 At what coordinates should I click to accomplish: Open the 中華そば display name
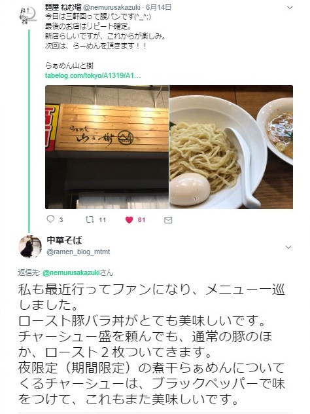tap(64, 240)
